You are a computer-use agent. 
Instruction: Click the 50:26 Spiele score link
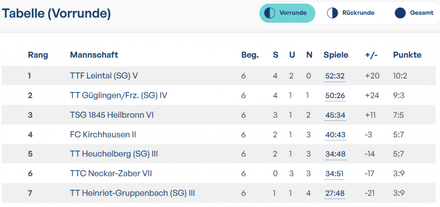click(x=335, y=96)
